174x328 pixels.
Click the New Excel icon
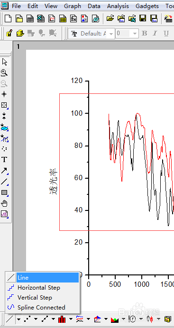[x=41, y=18]
